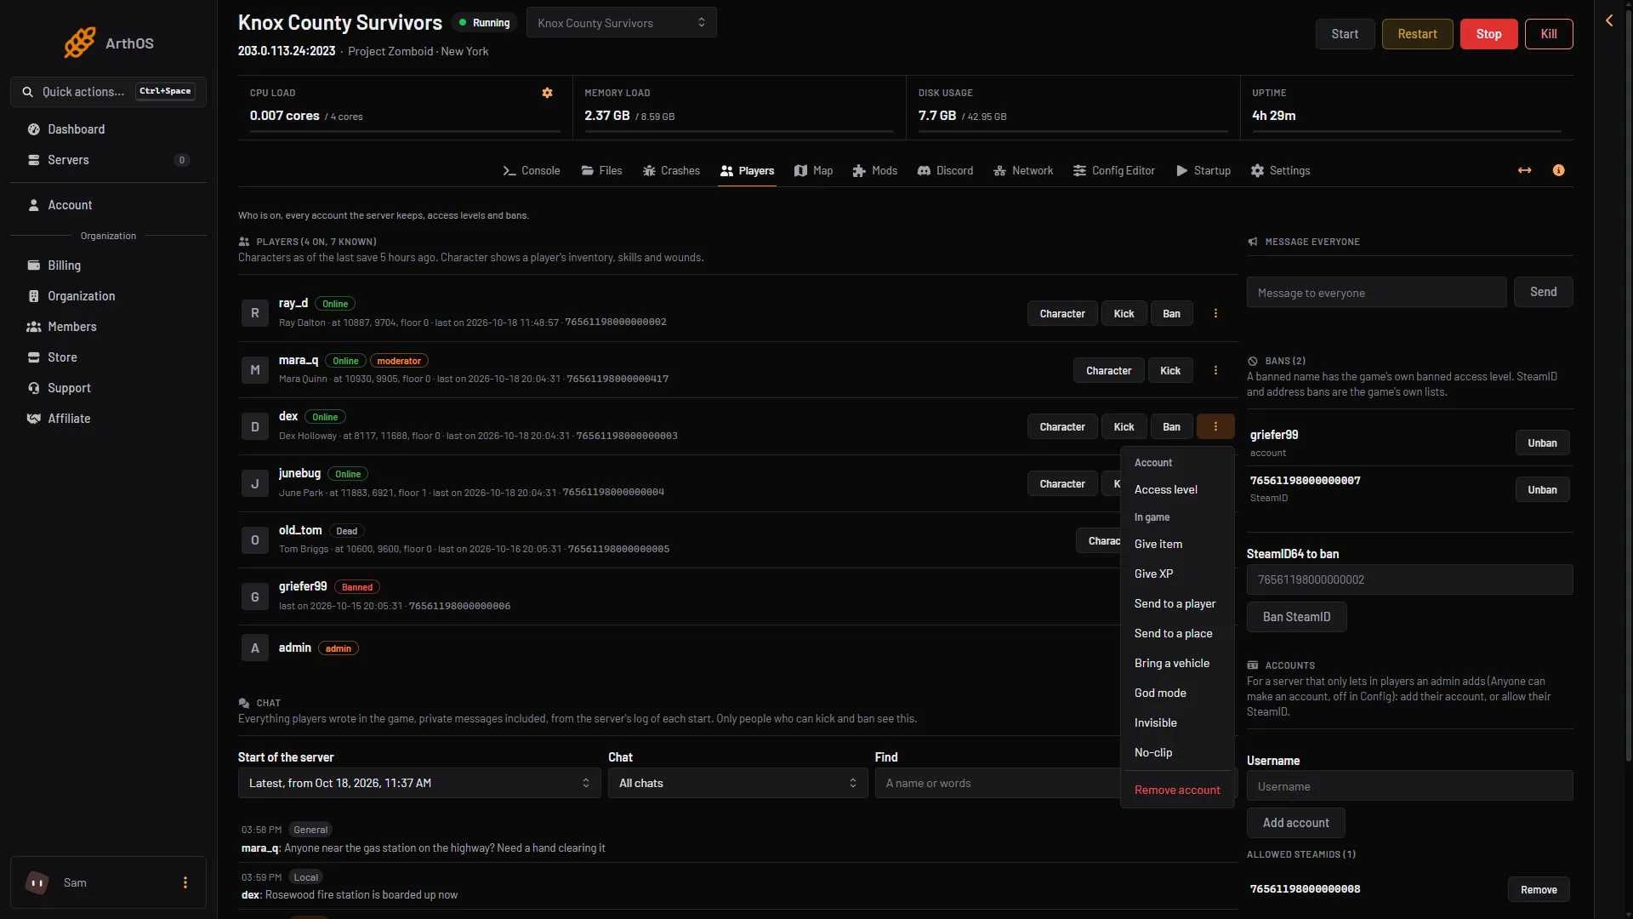The width and height of the screenshot is (1633, 919).
Task: Kick player ray_d
Action: [1124, 313]
